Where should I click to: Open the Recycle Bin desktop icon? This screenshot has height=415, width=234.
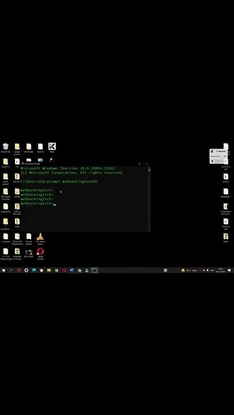6,148
